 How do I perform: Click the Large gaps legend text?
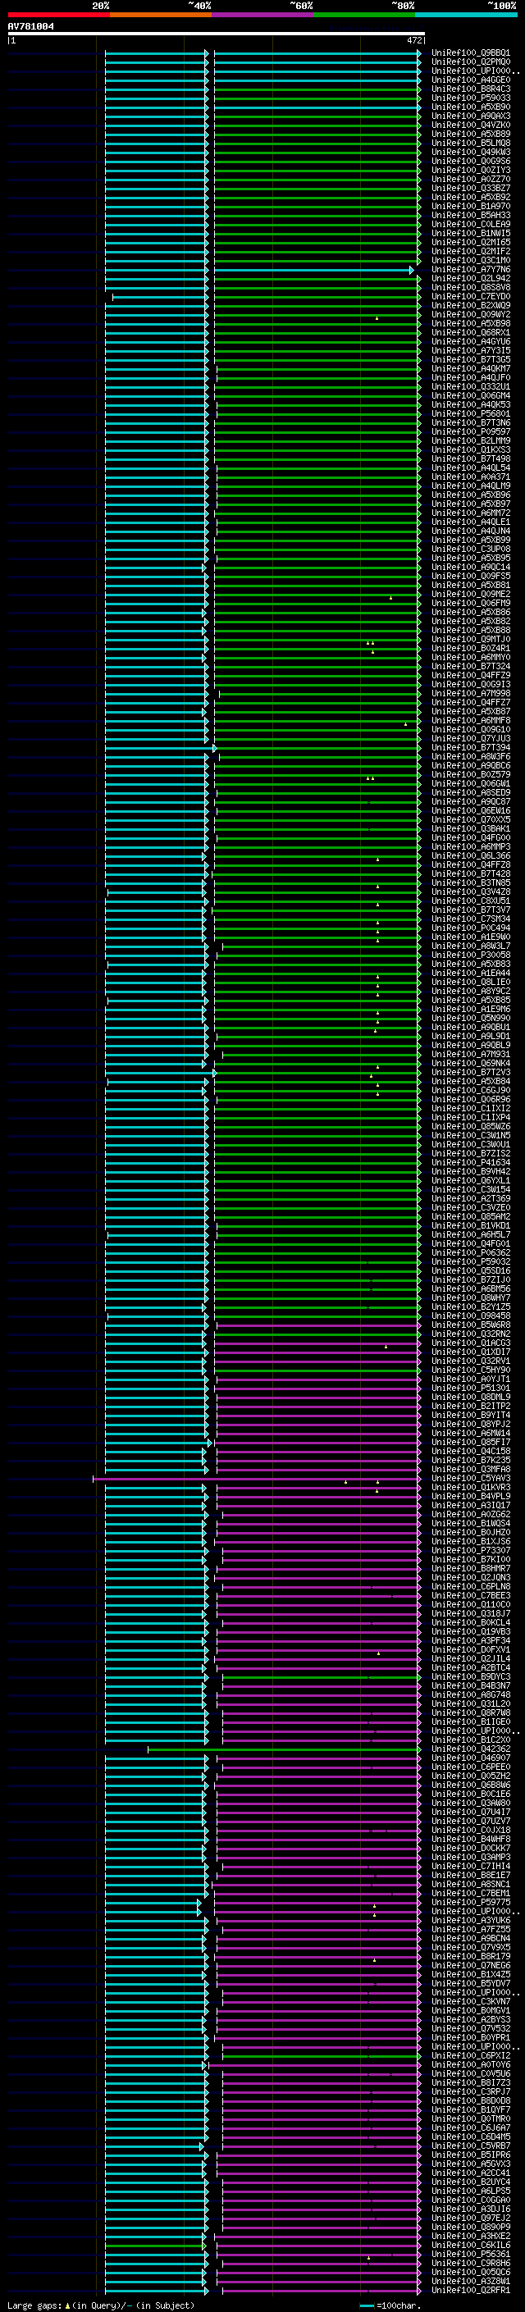[x=101, y=2305]
